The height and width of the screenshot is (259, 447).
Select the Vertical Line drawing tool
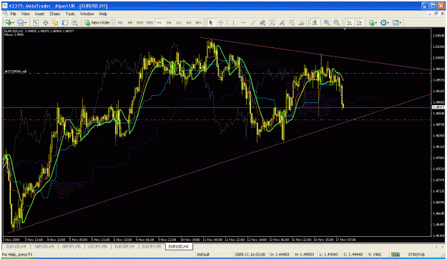tap(233, 22)
